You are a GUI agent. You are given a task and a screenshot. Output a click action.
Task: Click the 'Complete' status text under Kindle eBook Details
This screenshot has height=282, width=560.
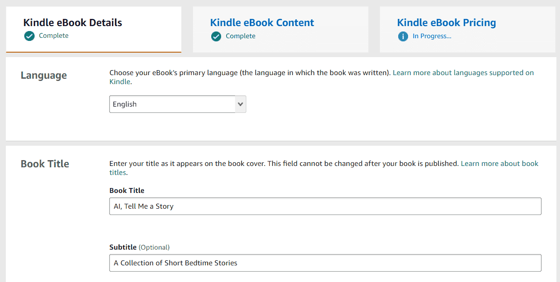(54, 36)
